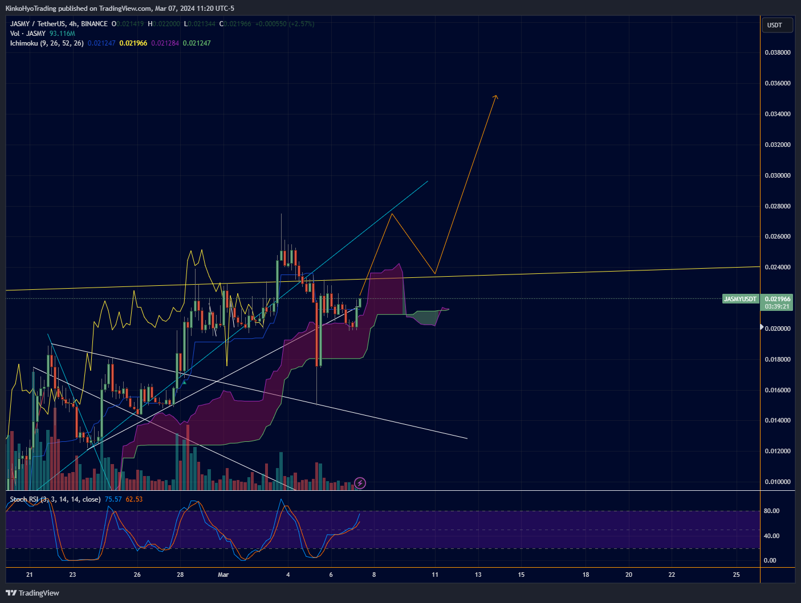Click the arrow marker beside 0.020000
The height and width of the screenshot is (603, 801).
[x=761, y=327]
